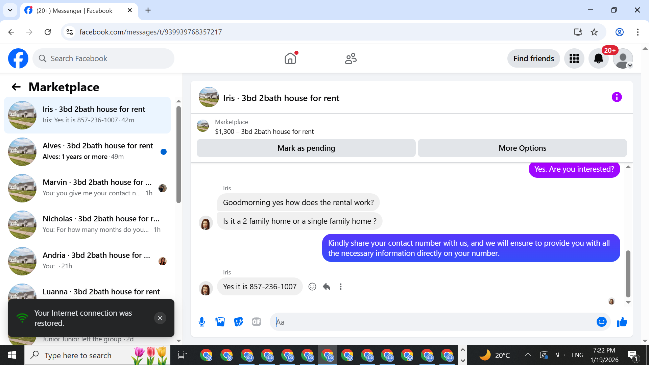Open the sticker picker icon
The image size is (649, 365).
[238, 322]
